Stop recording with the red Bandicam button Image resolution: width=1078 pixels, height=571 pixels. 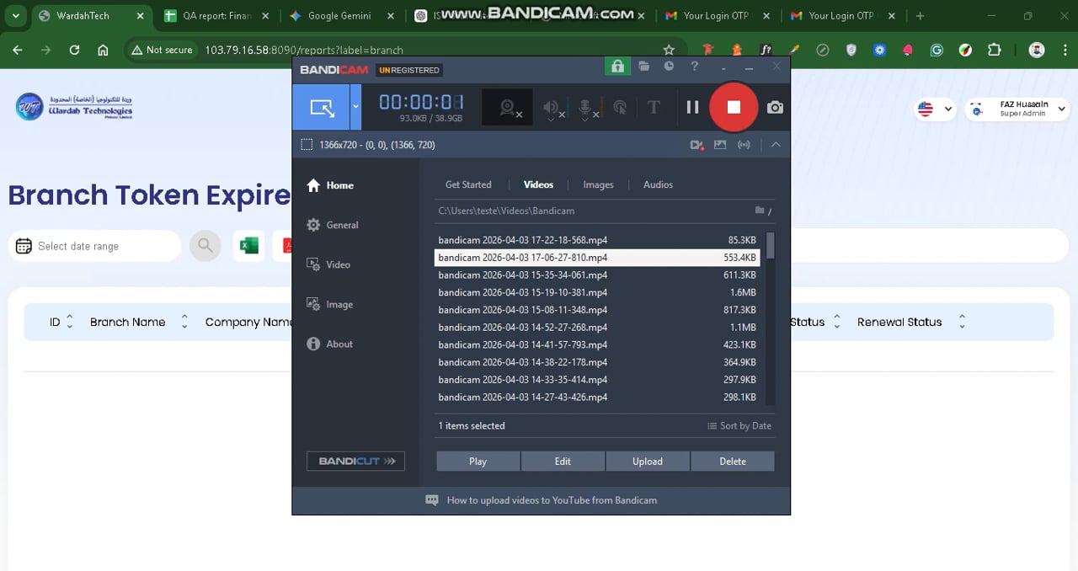point(734,107)
